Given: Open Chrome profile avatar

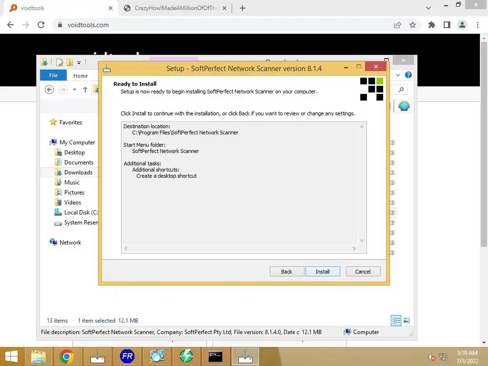Looking at the screenshot, I should click(462, 25).
